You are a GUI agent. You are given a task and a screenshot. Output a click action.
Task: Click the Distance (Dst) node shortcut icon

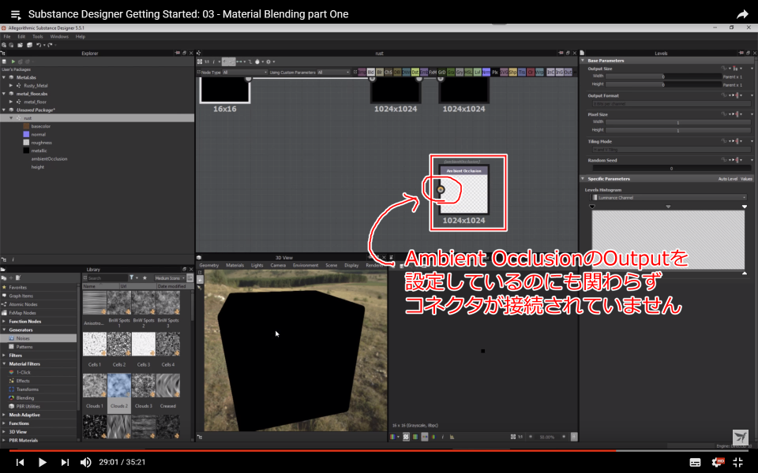click(415, 72)
